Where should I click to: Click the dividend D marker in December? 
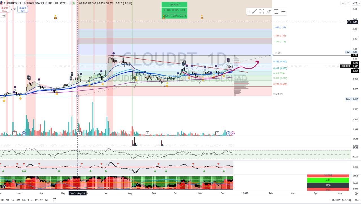click(228, 133)
